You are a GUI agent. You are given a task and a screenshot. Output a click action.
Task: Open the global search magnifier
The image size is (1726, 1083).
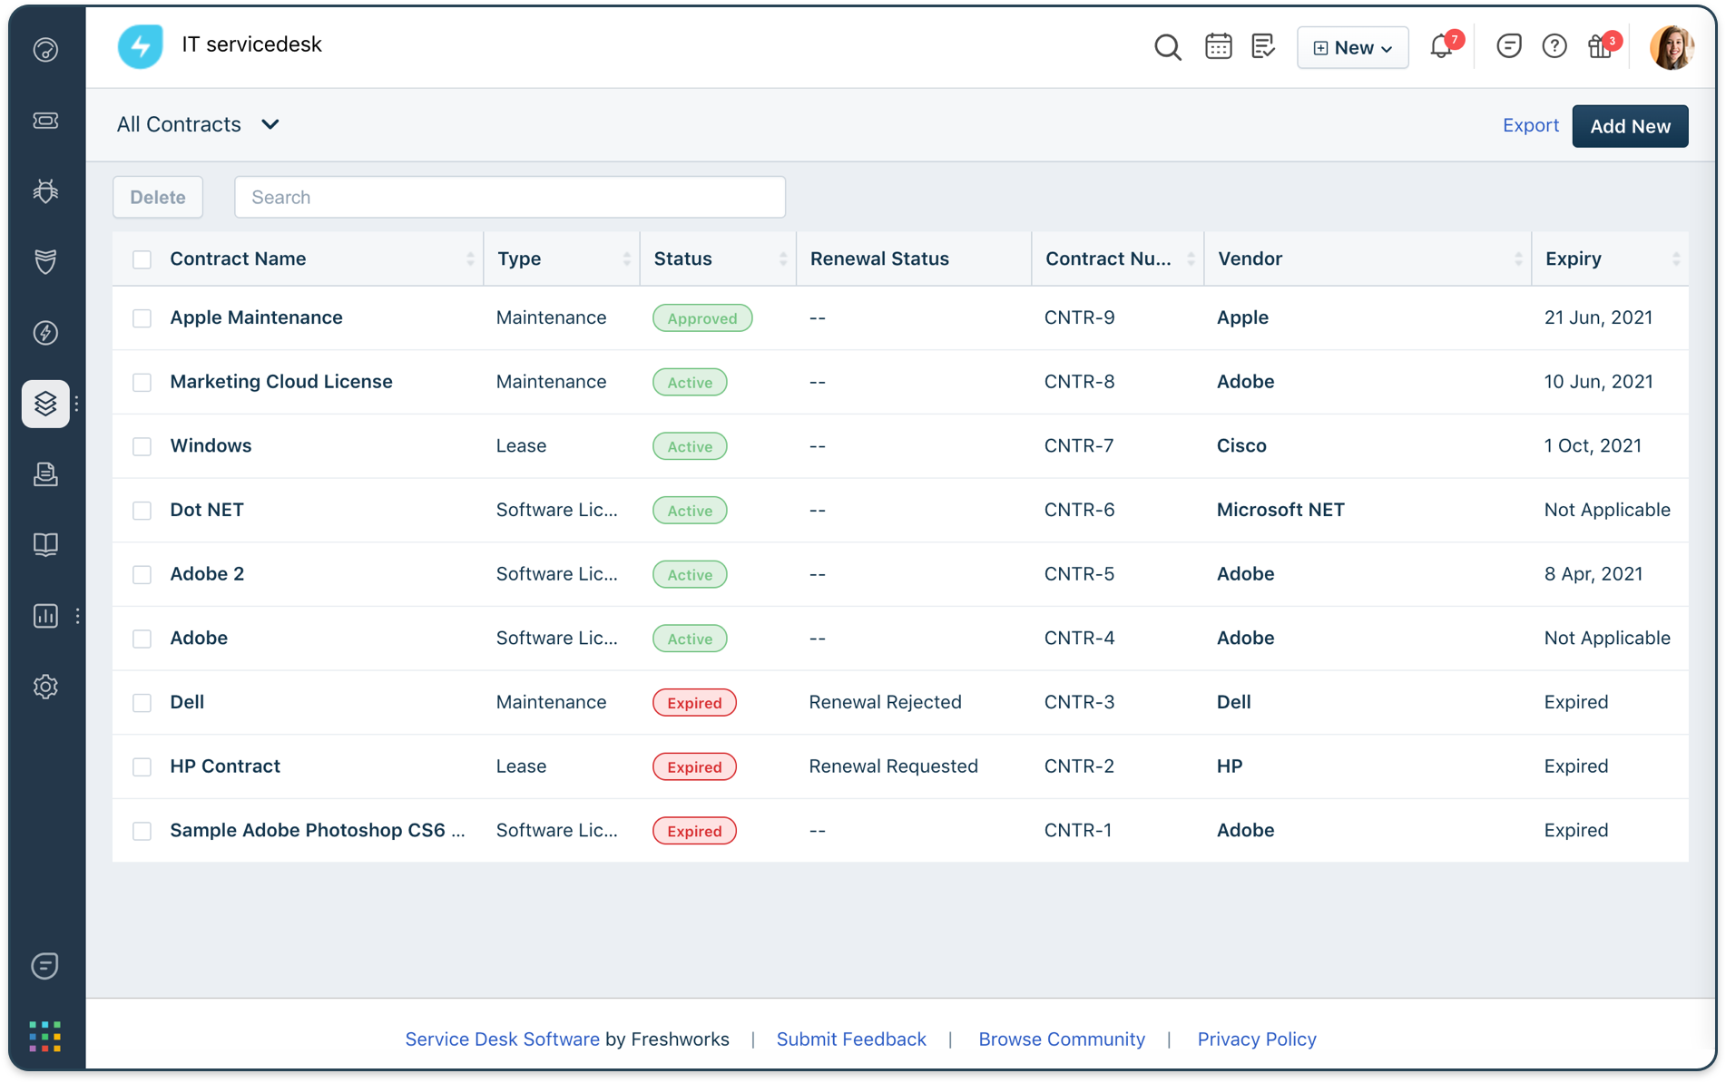1168,47
